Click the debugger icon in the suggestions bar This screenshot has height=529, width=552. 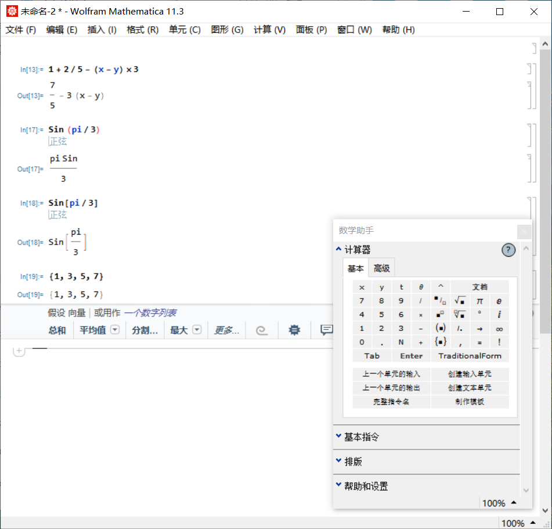[x=295, y=329]
